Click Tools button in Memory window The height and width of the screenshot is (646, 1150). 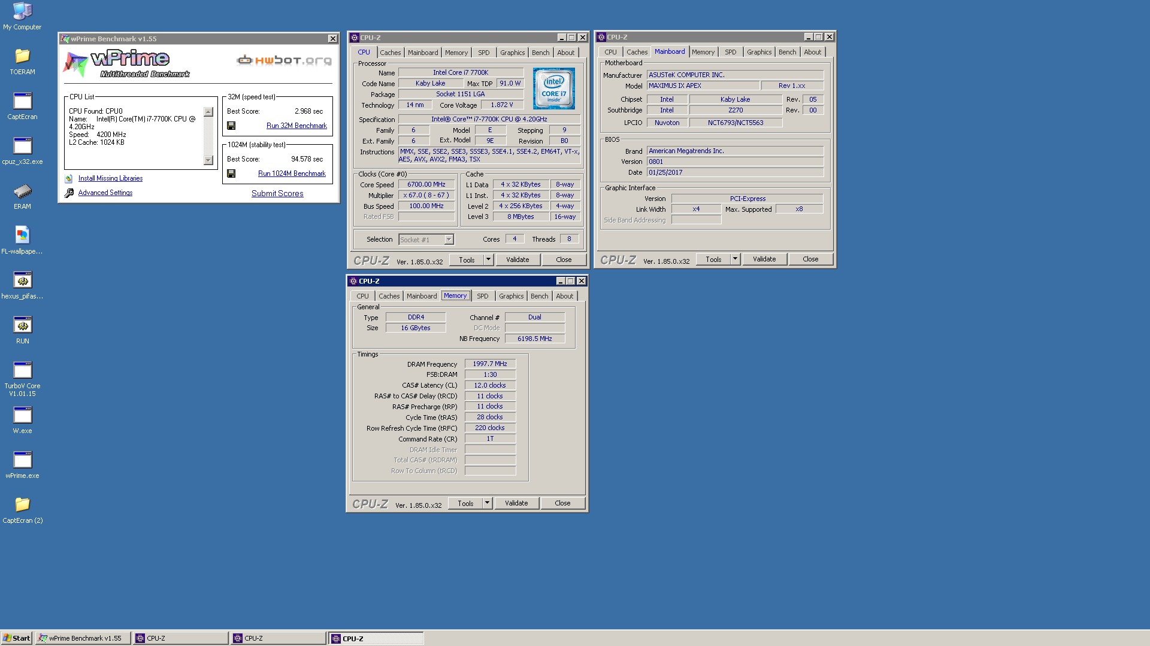click(x=465, y=503)
